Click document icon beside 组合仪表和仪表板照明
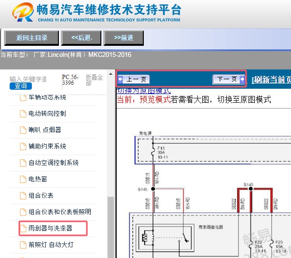The width and height of the screenshot is (291, 258). click(x=23, y=212)
